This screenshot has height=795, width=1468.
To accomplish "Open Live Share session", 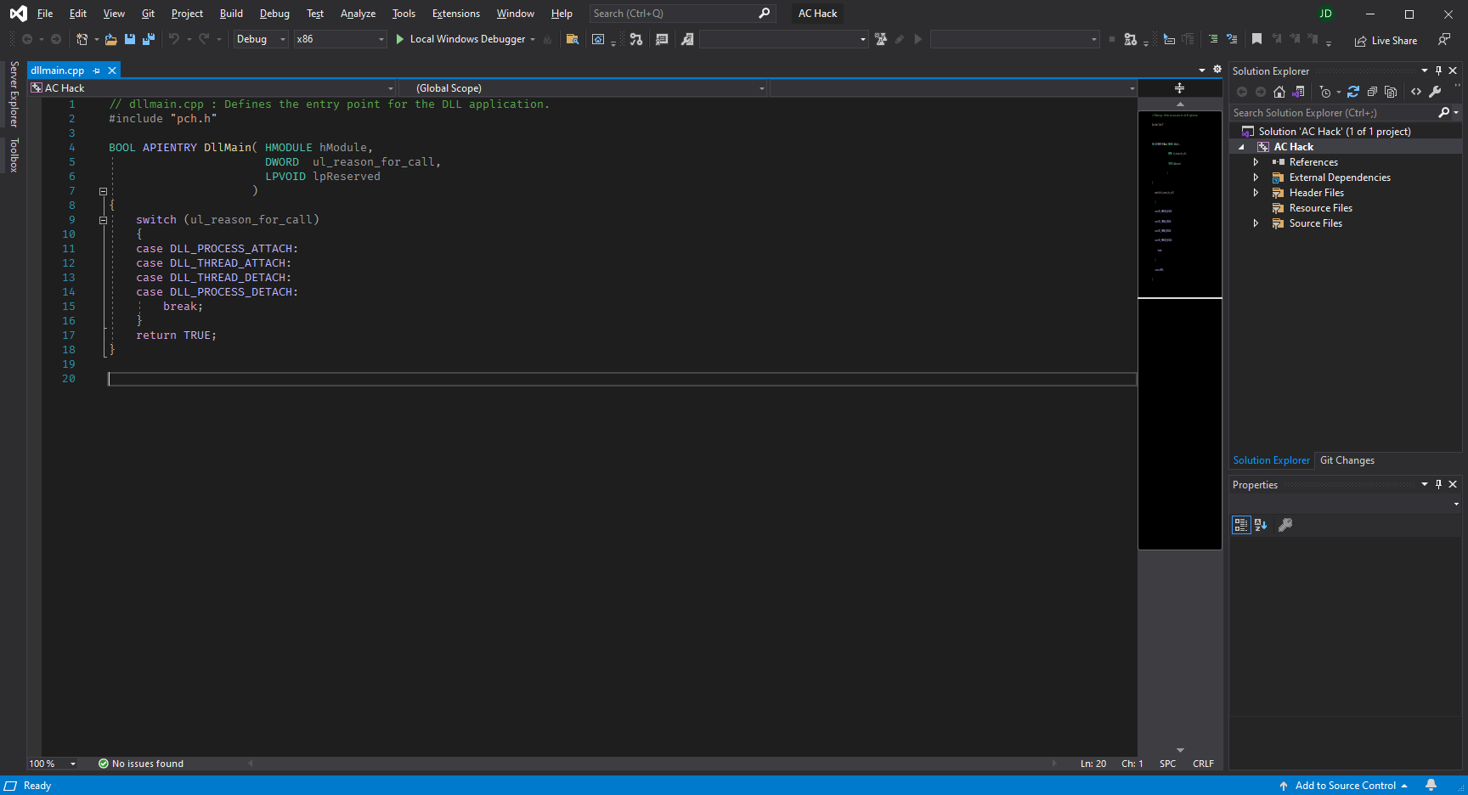I will pos(1386,40).
